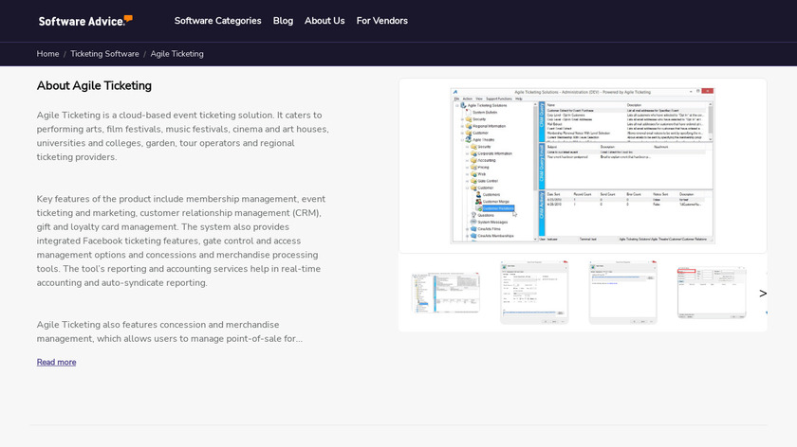
Task: Open the Software Categories menu
Action: pos(217,21)
